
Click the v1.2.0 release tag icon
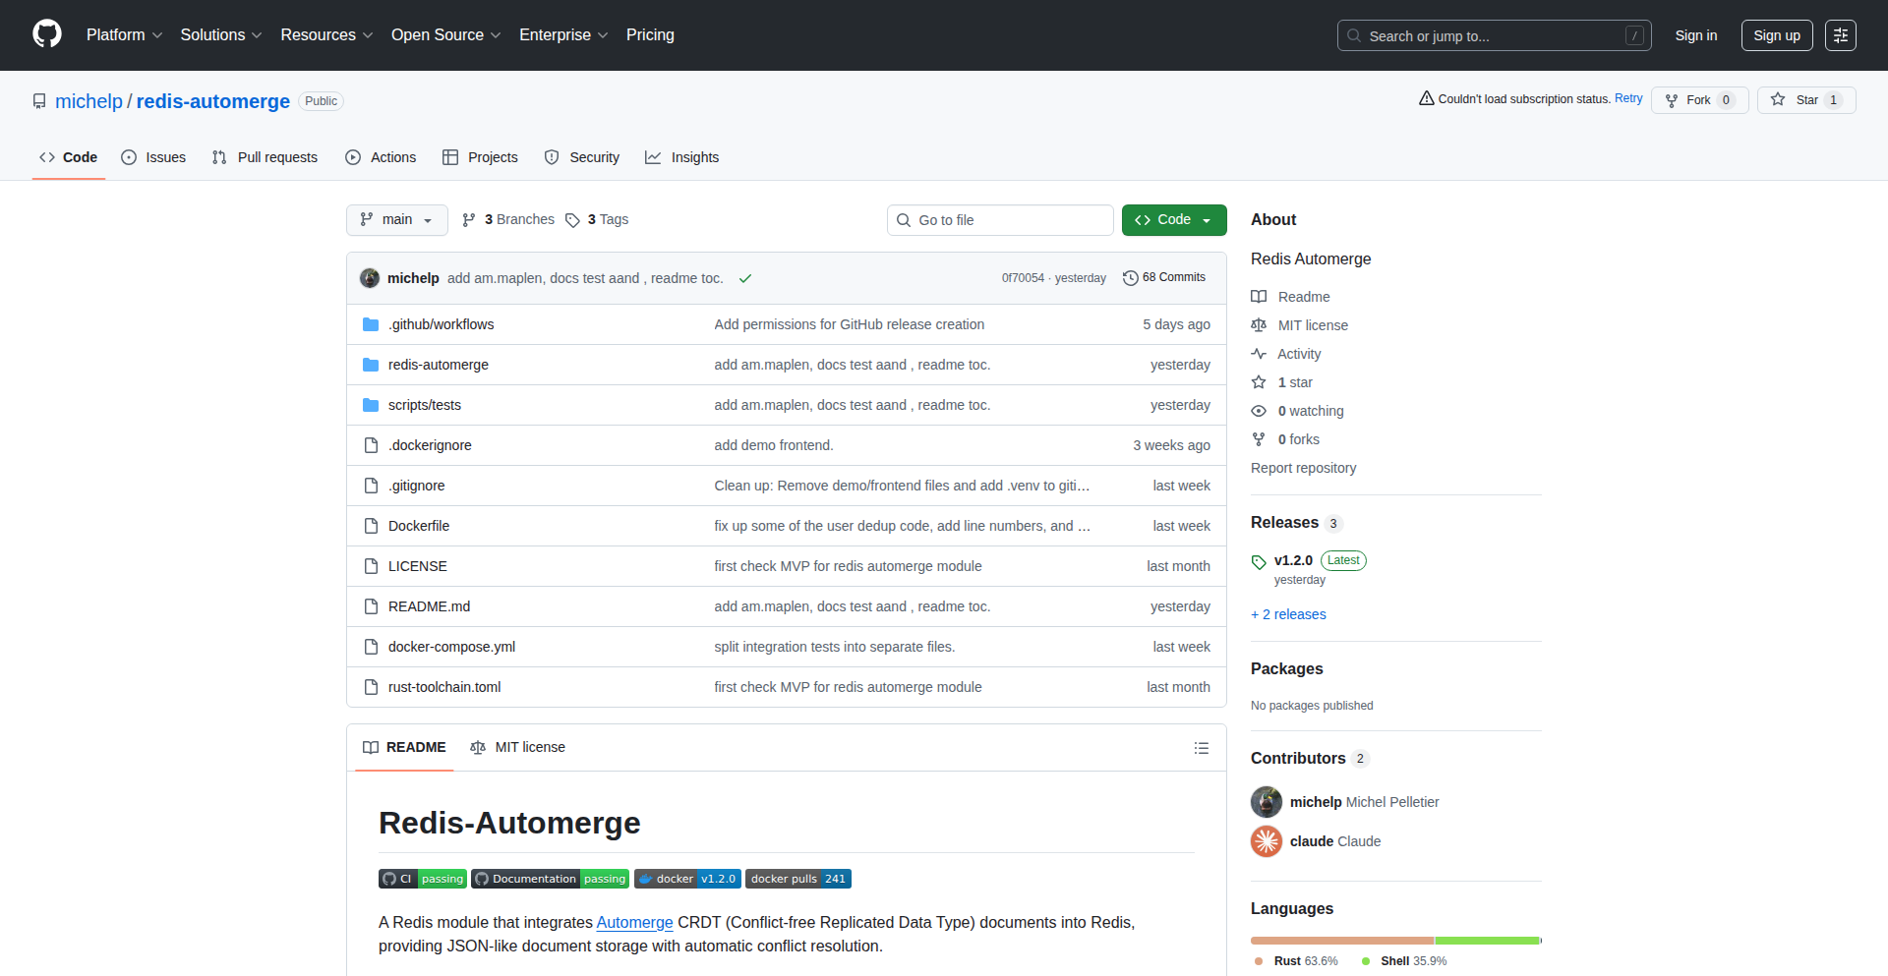click(1259, 561)
